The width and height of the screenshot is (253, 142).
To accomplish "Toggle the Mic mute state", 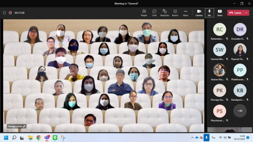I will click(209, 13).
